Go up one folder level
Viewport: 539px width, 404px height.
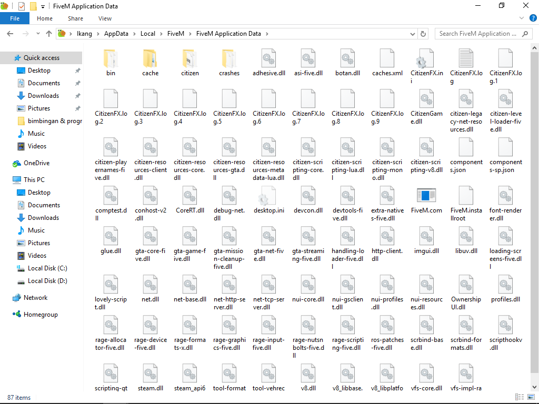coord(49,34)
